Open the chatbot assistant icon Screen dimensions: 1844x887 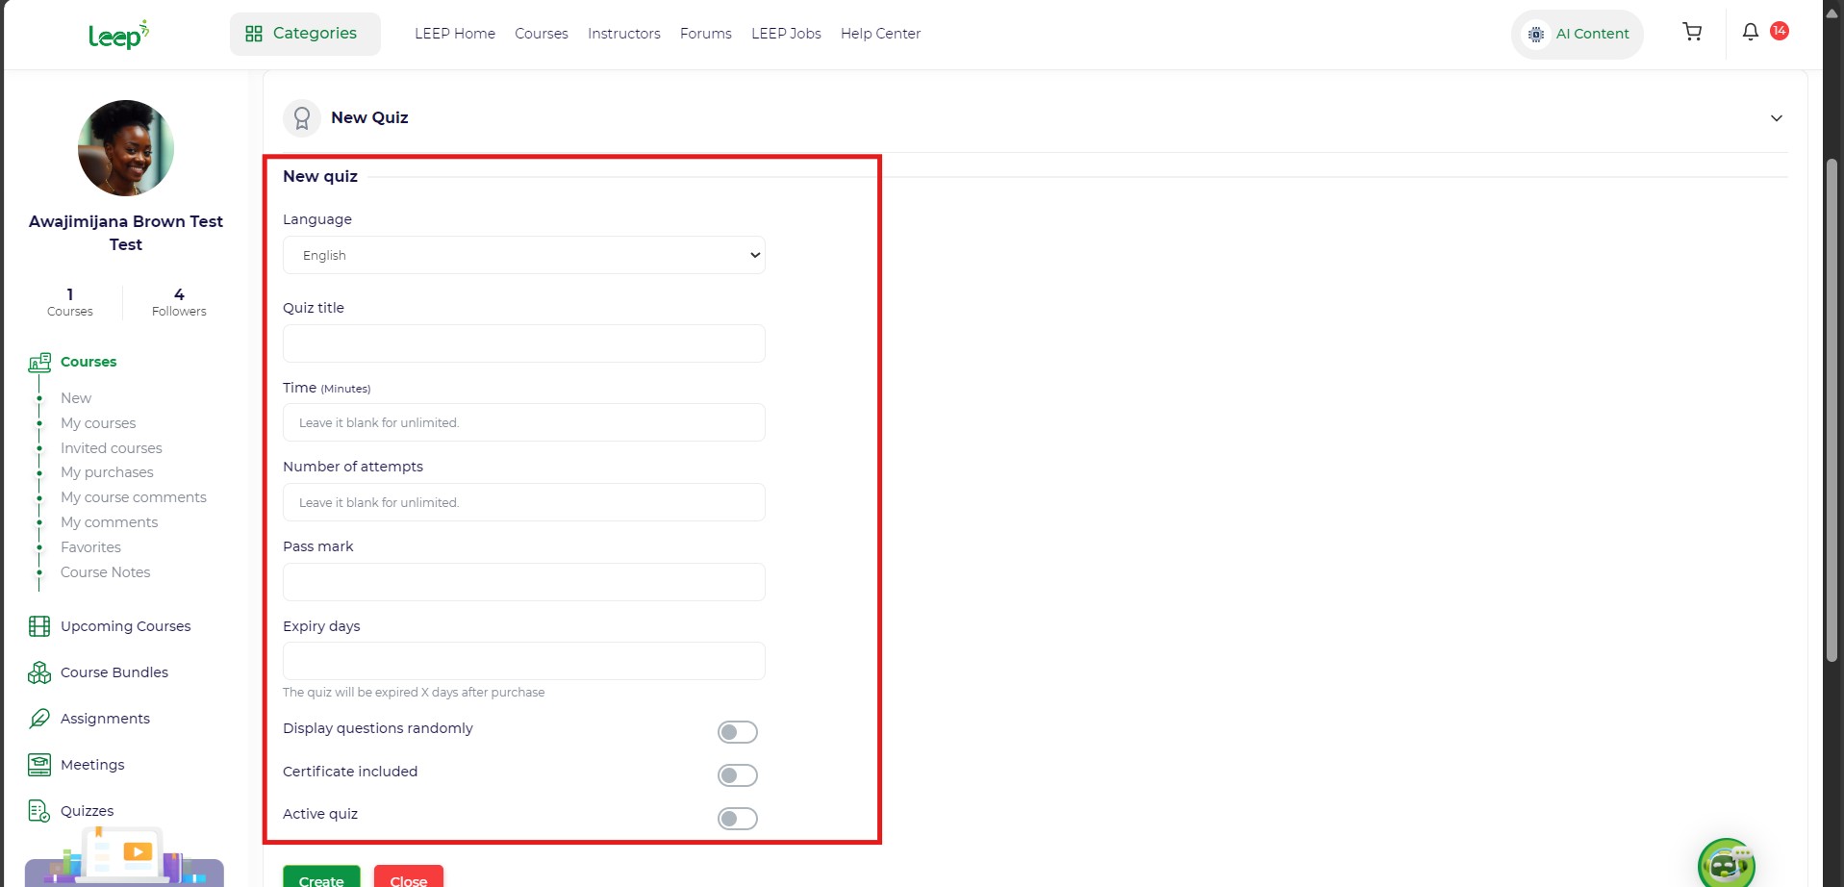pyautogui.click(x=1726, y=863)
